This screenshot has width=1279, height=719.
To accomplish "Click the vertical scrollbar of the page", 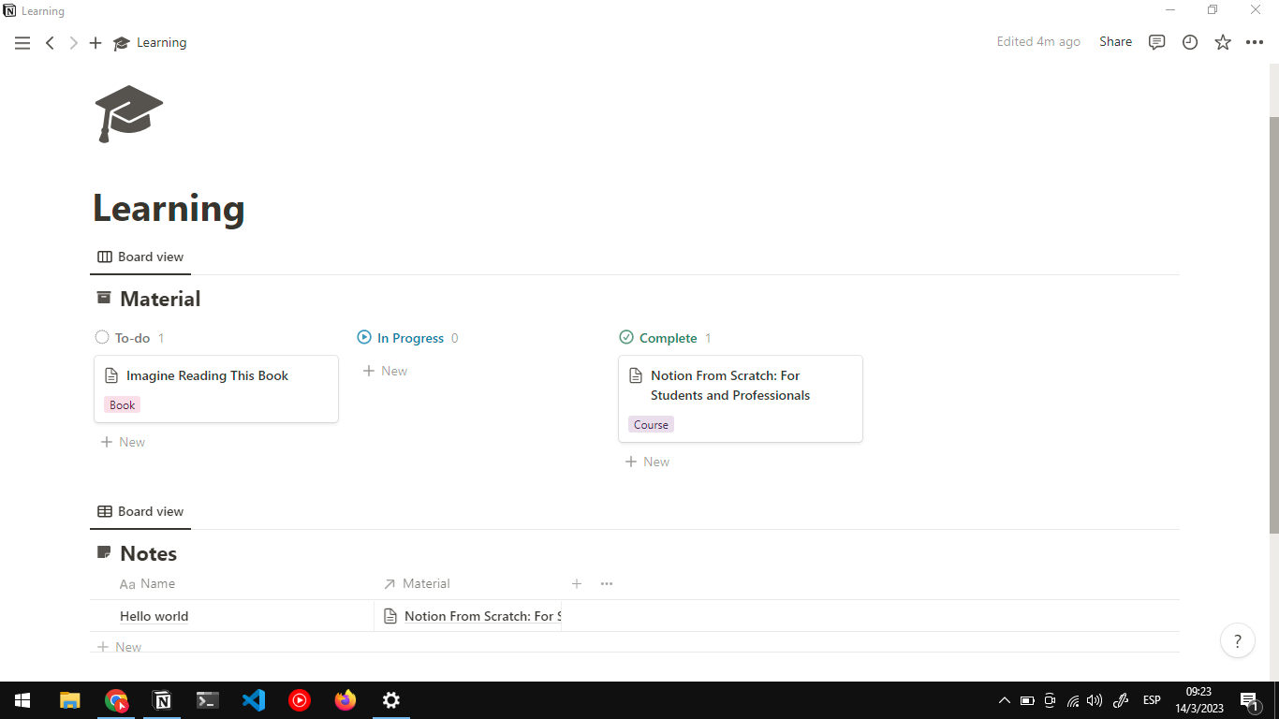I will pyautogui.click(x=1273, y=325).
